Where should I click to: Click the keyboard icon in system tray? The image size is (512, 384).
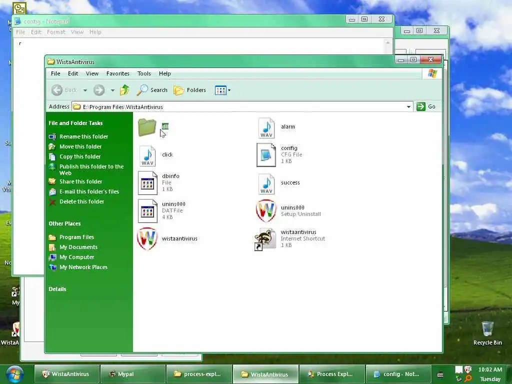(440, 374)
